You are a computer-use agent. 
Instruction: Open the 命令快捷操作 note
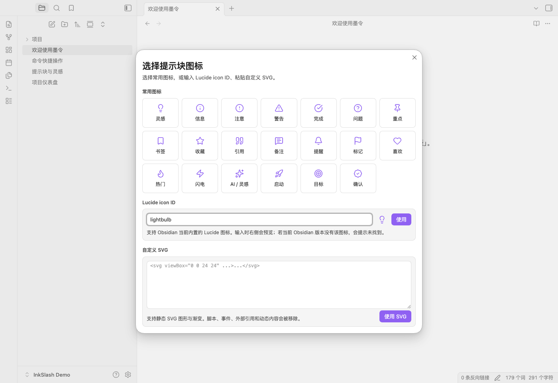pyautogui.click(x=77, y=61)
